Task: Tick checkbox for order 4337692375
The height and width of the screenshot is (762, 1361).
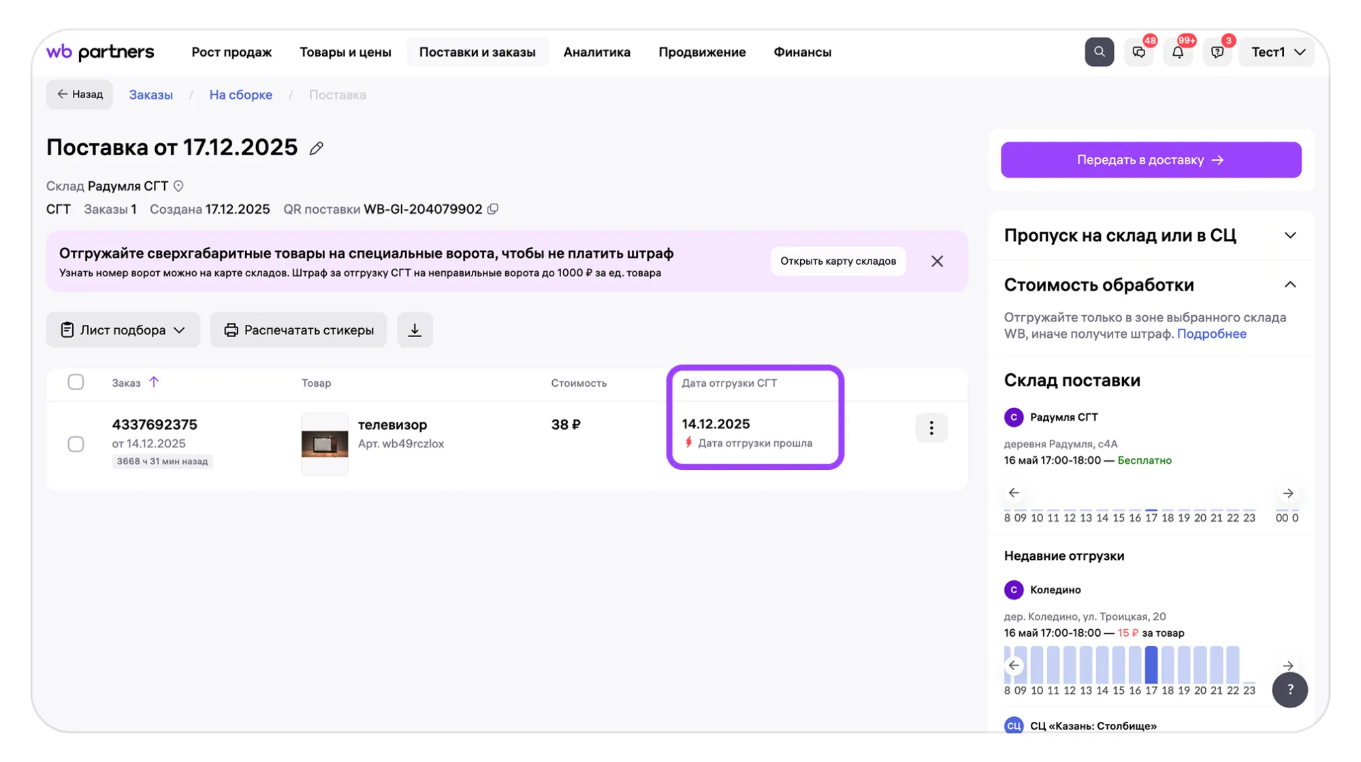Action: coord(76,444)
